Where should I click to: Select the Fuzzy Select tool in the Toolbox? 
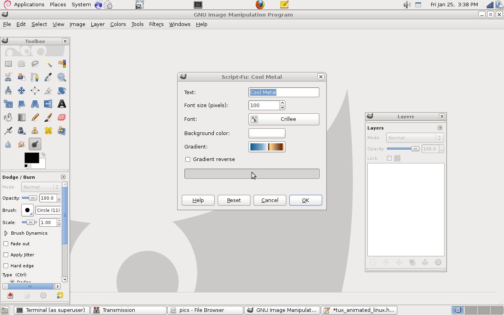48,63
